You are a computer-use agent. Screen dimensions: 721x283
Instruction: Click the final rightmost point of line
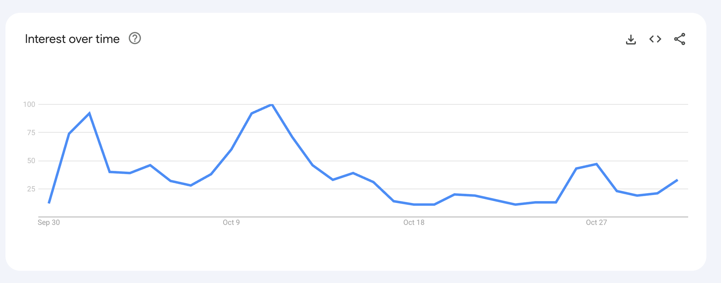677,180
